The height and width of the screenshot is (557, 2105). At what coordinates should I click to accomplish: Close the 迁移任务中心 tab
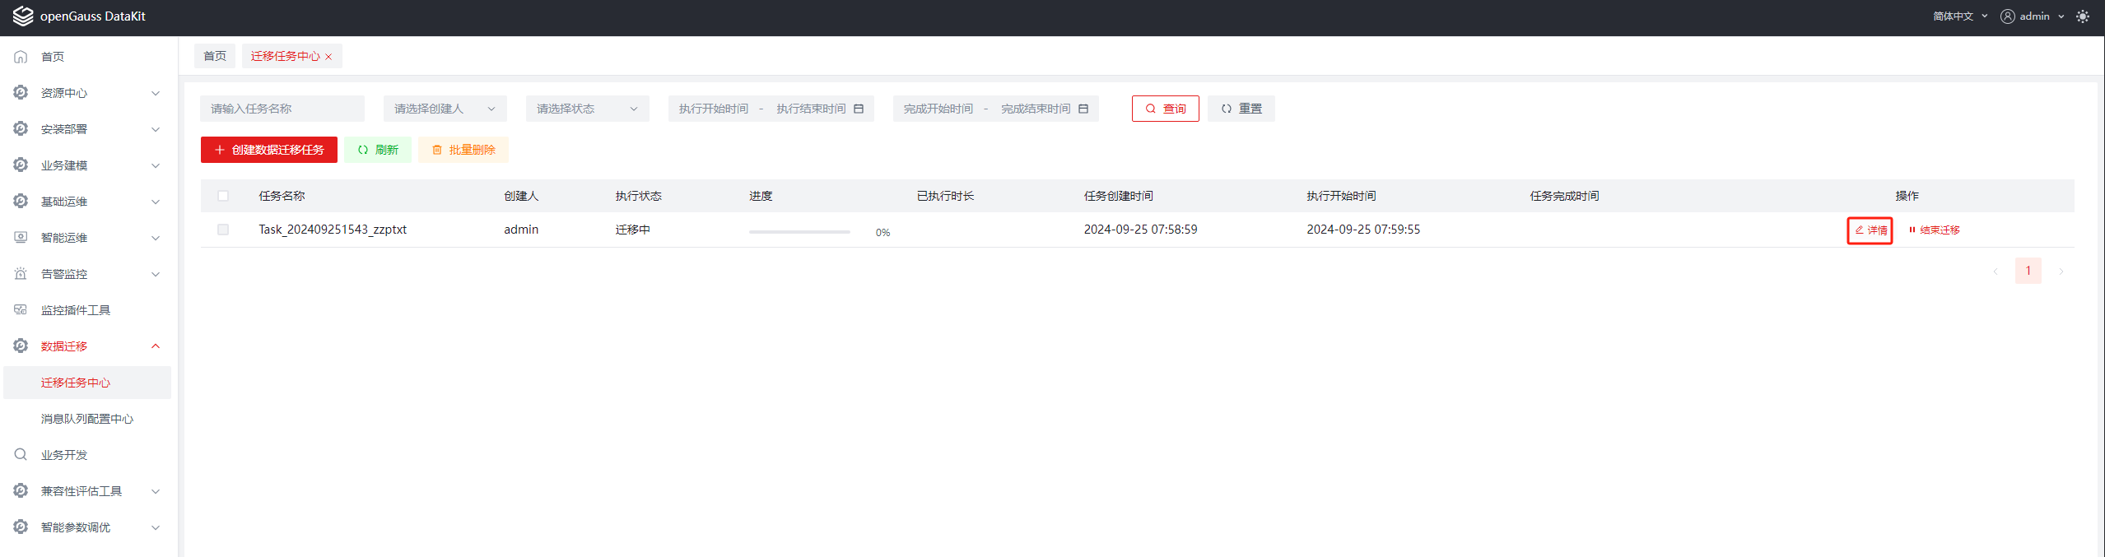pyautogui.click(x=328, y=57)
